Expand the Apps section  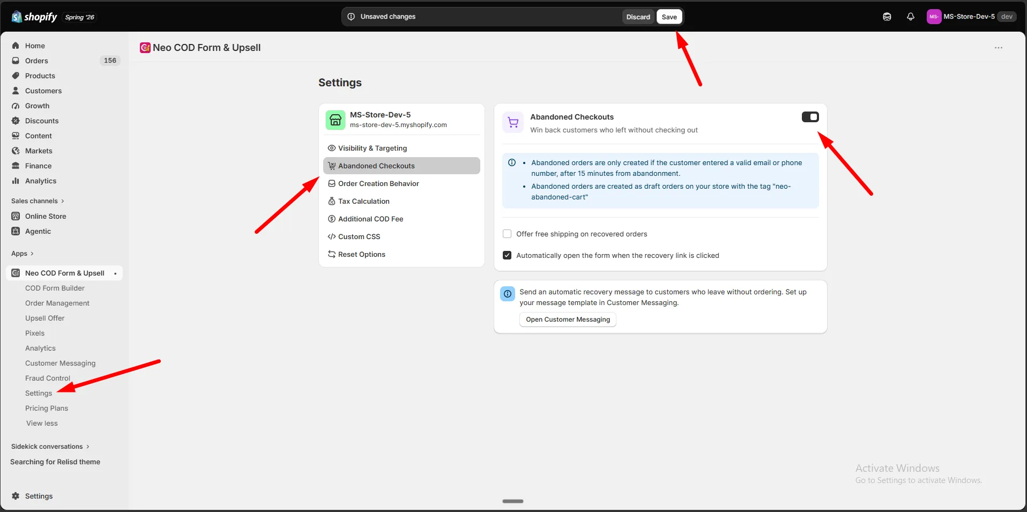coord(23,254)
